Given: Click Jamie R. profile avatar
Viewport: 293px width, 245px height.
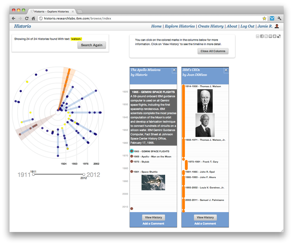Looking at the screenshot, I should (x=277, y=26).
